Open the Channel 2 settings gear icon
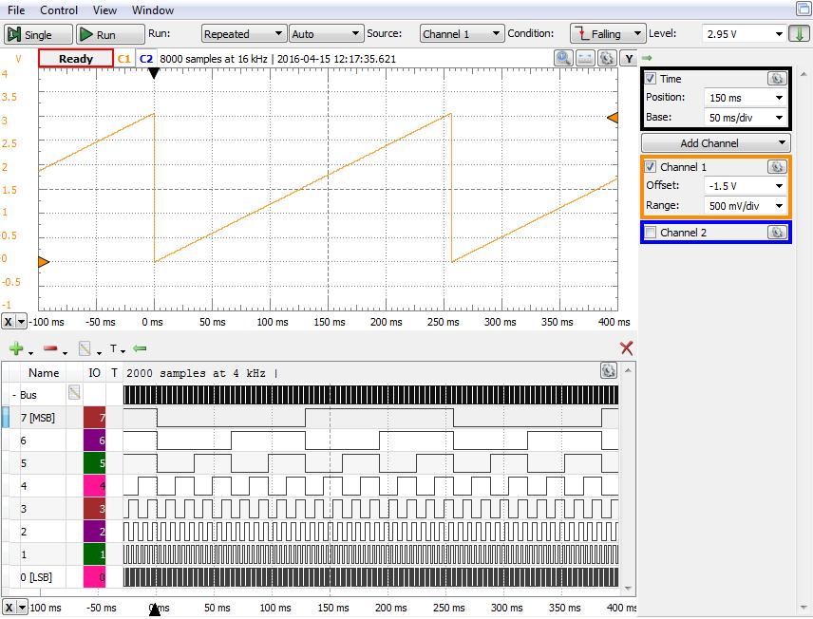Viewport: 813px width, 619px height. click(x=777, y=233)
